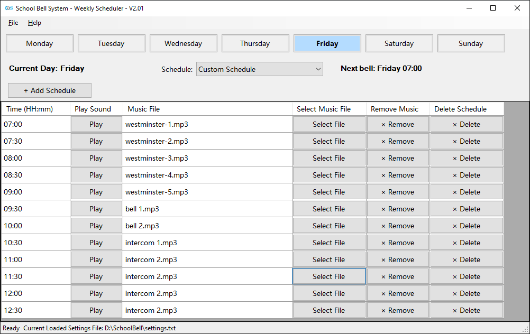Remove westminster-4.mp3 from the 08:30 row

point(398,175)
